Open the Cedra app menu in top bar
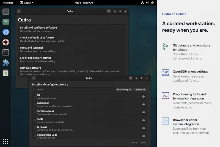220x147 pixels. 27,3
